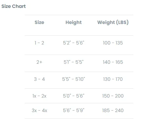The image size is (151, 126).
Task: Select the Weight (LBS) column header
Action: point(113,22)
